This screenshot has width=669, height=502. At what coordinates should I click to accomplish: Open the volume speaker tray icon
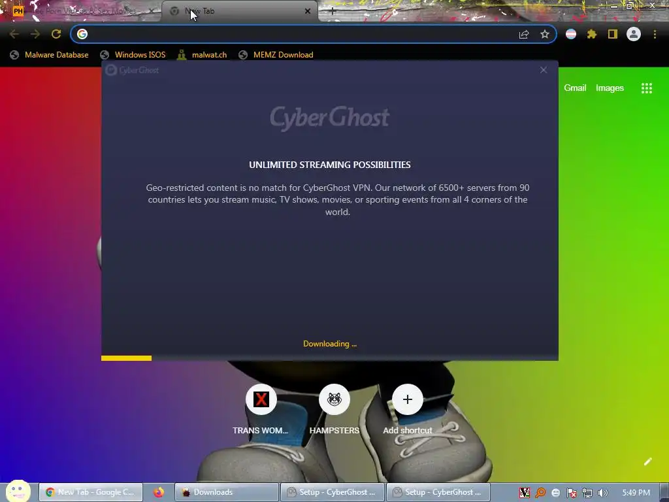602,493
